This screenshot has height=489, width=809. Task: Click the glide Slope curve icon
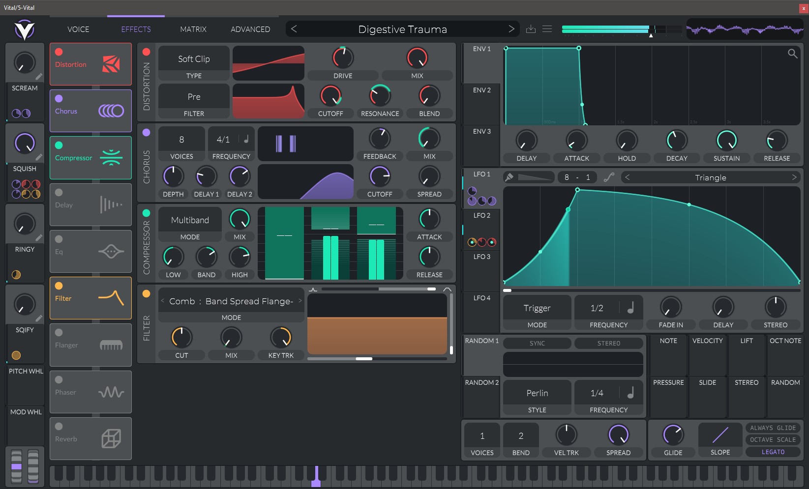(720, 435)
